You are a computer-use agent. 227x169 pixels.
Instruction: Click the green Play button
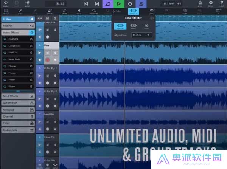point(119,4)
